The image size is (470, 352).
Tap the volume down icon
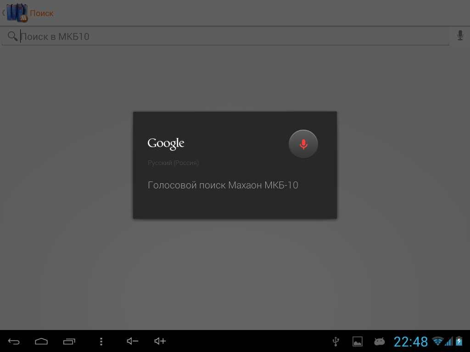pyautogui.click(x=132, y=341)
